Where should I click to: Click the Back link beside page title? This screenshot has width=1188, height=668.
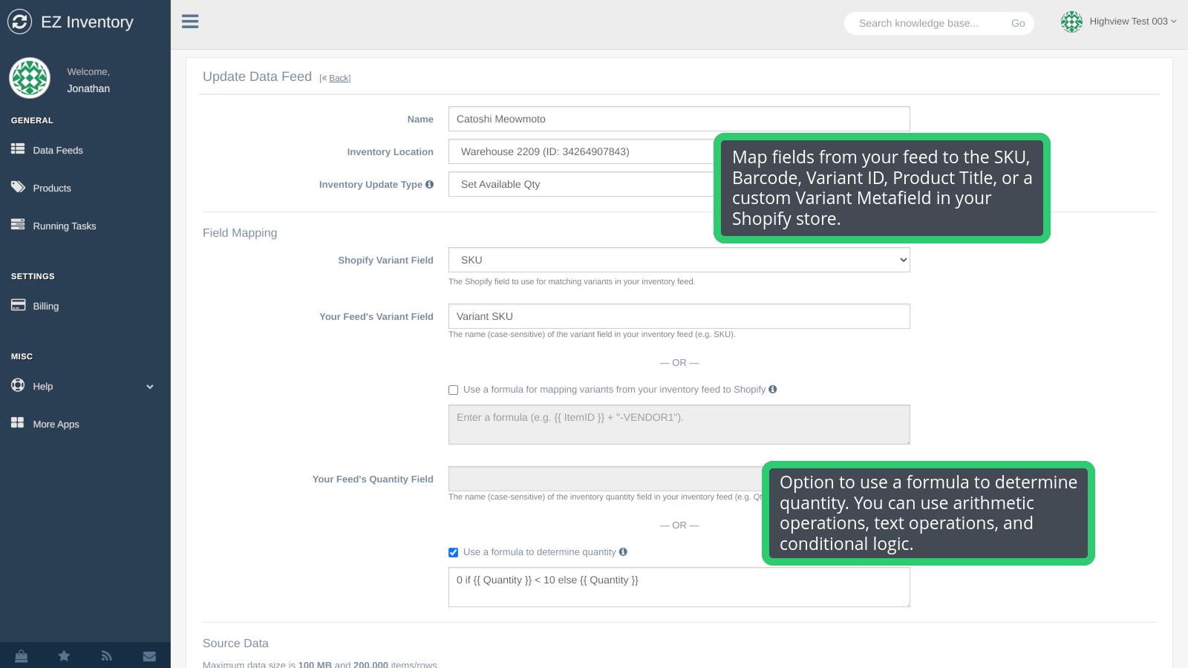[x=339, y=78]
